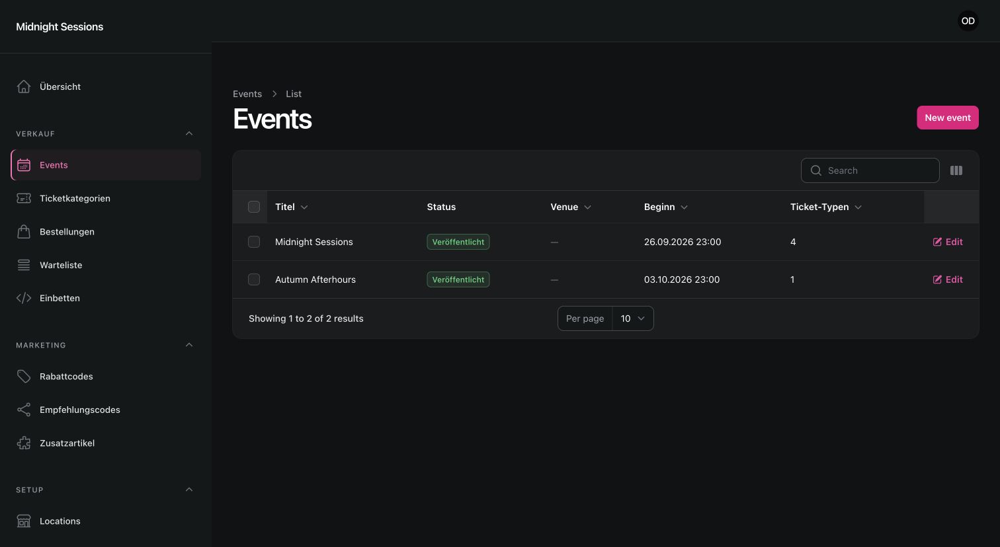1000x547 pixels.
Task: Open Einbetten in the sidebar
Action: [106, 298]
